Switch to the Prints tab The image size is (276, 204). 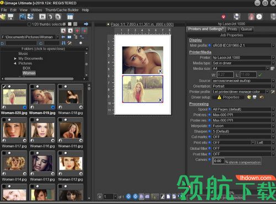pos(232,29)
